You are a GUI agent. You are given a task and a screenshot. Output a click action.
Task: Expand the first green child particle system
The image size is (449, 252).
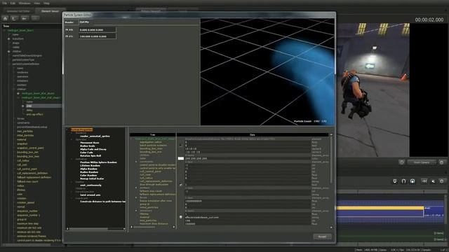pyautogui.click(x=18, y=93)
